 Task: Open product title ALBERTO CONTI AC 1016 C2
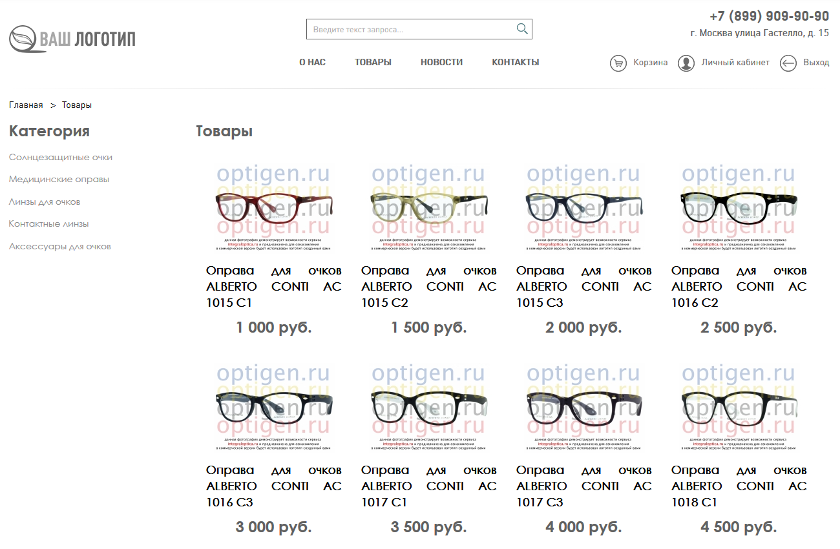tap(739, 286)
